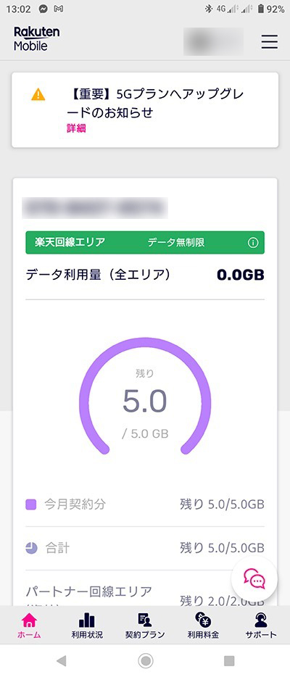Screen dimensions: 290x677
Task: Open the pink chat bubble button
Action: pos(254,581)
